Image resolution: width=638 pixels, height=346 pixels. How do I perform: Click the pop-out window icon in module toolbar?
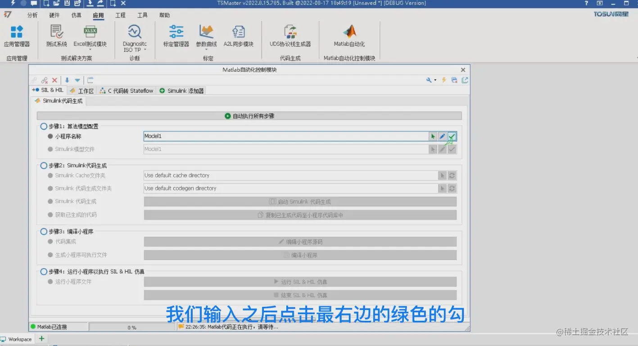465,80
